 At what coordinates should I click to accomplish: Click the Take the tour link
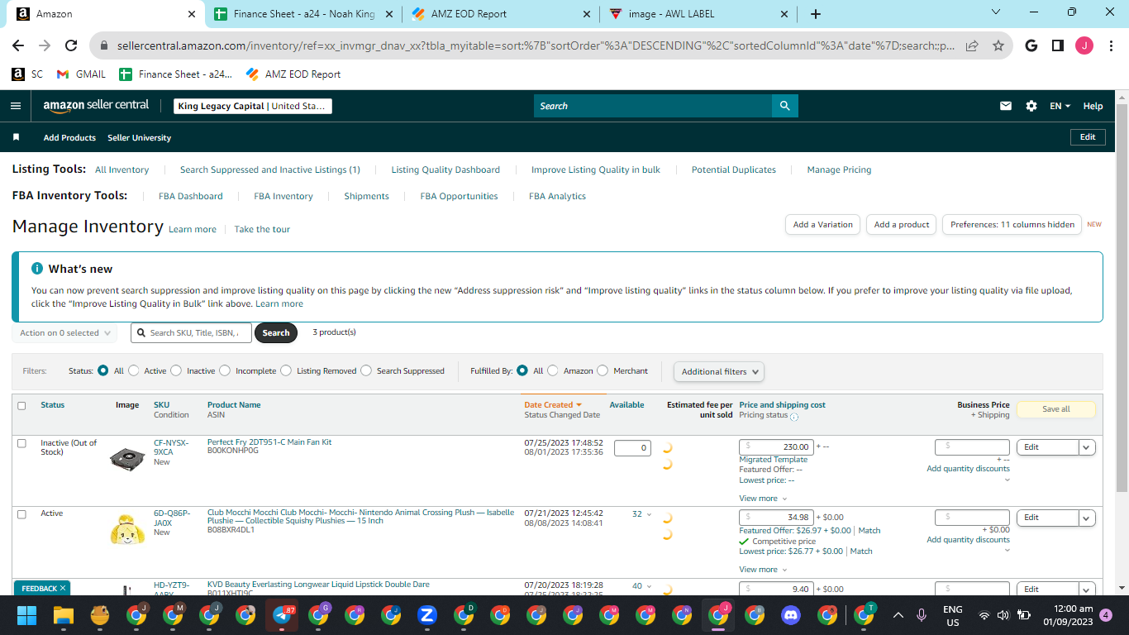[x=262, y=229]
